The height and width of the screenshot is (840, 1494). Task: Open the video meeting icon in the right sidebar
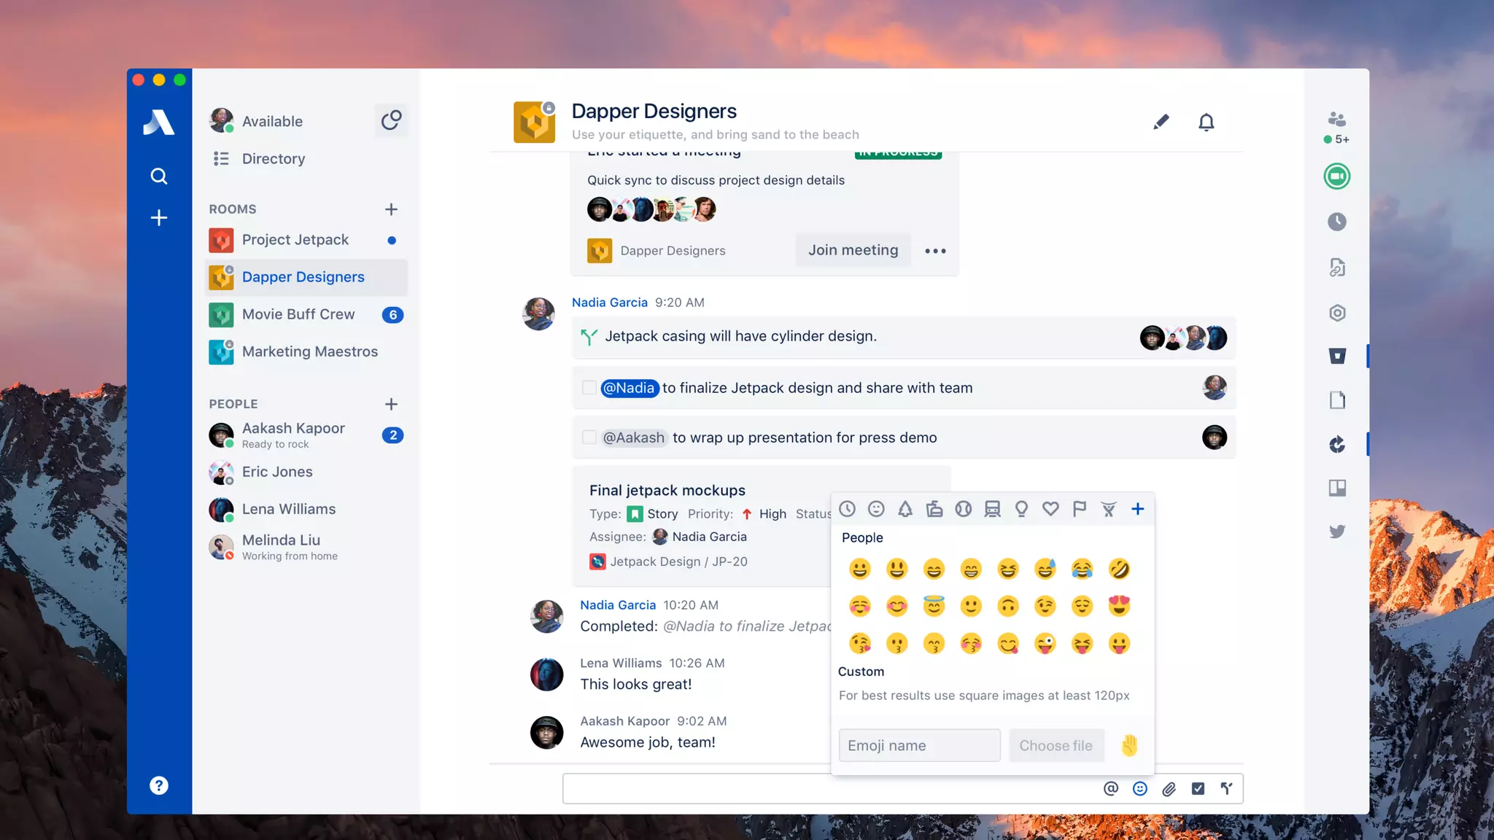pyautogui.click(x=1336, y=176)
